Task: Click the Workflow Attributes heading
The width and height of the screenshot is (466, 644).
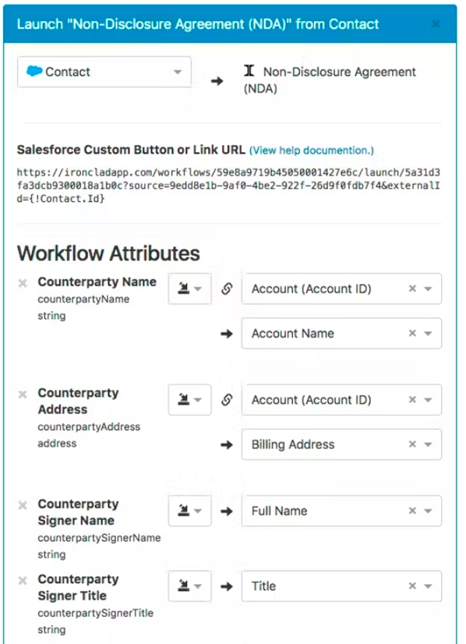Action: (108, 253)
